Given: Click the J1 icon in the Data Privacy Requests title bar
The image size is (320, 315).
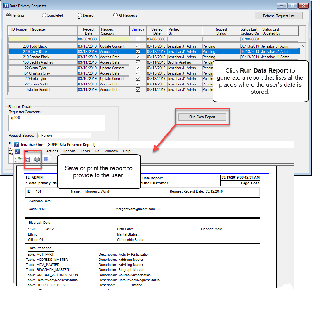Looking at the screenshot, I should click(x=6, y=6).
